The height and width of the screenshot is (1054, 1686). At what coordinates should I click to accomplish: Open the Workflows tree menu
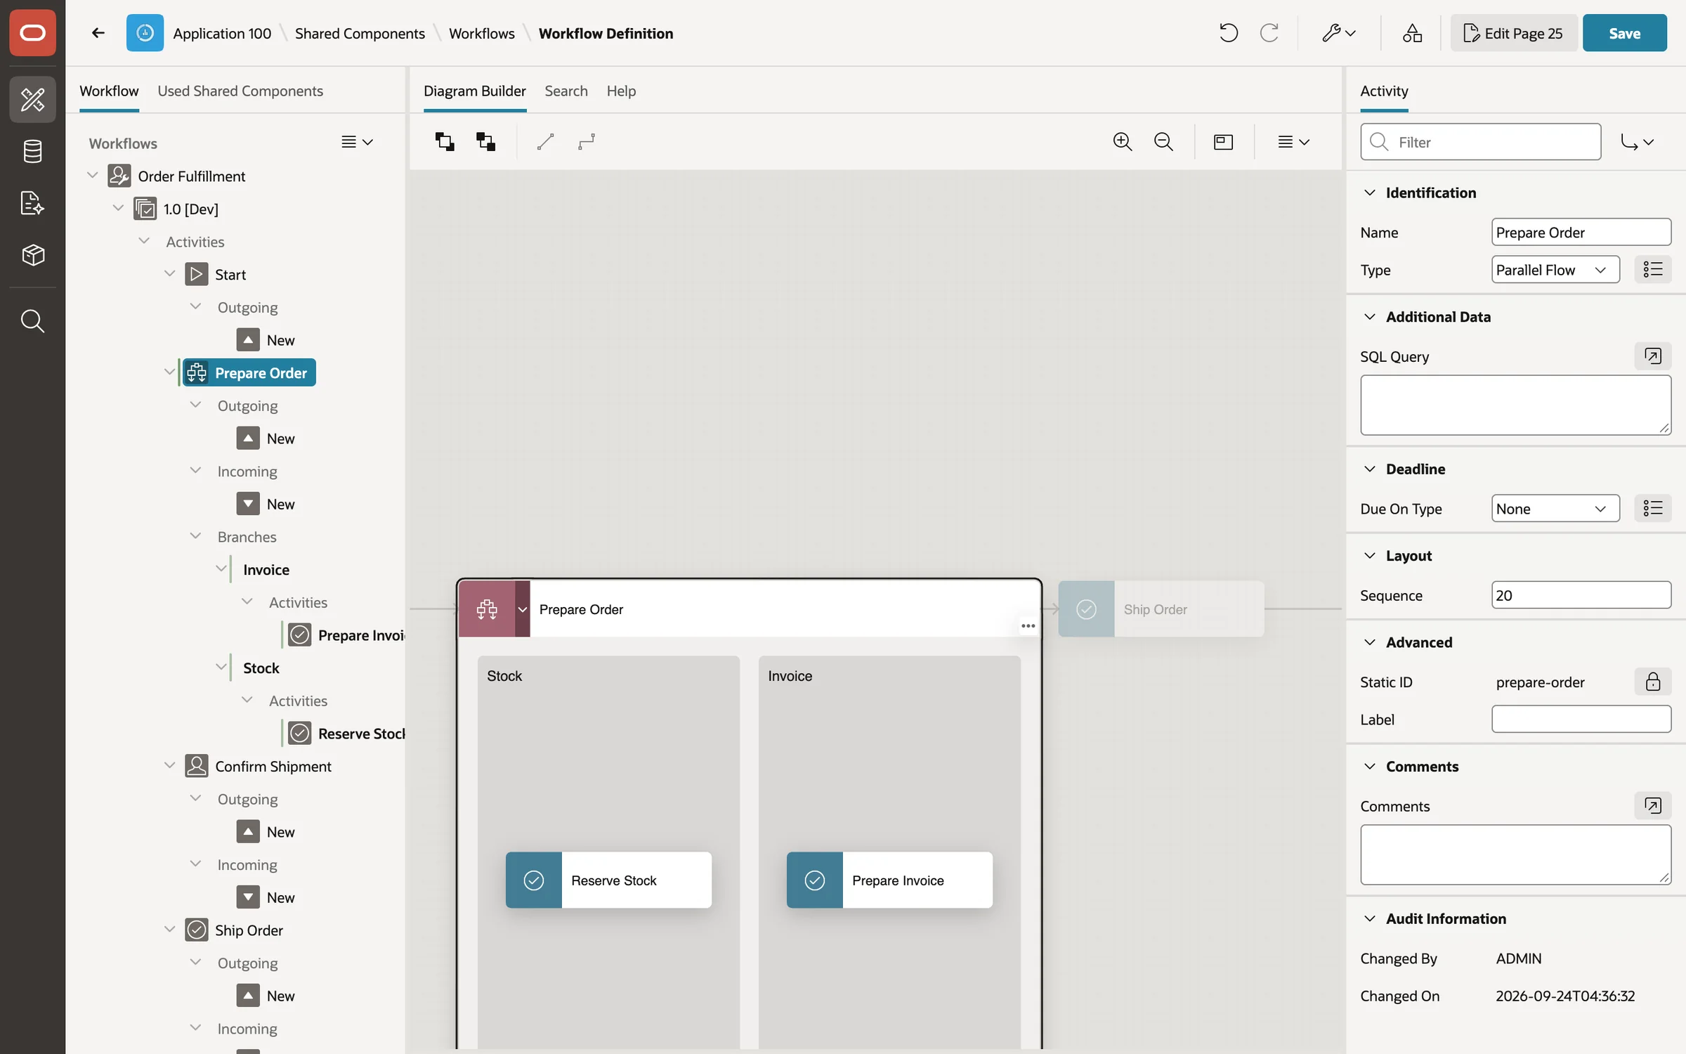357,142
